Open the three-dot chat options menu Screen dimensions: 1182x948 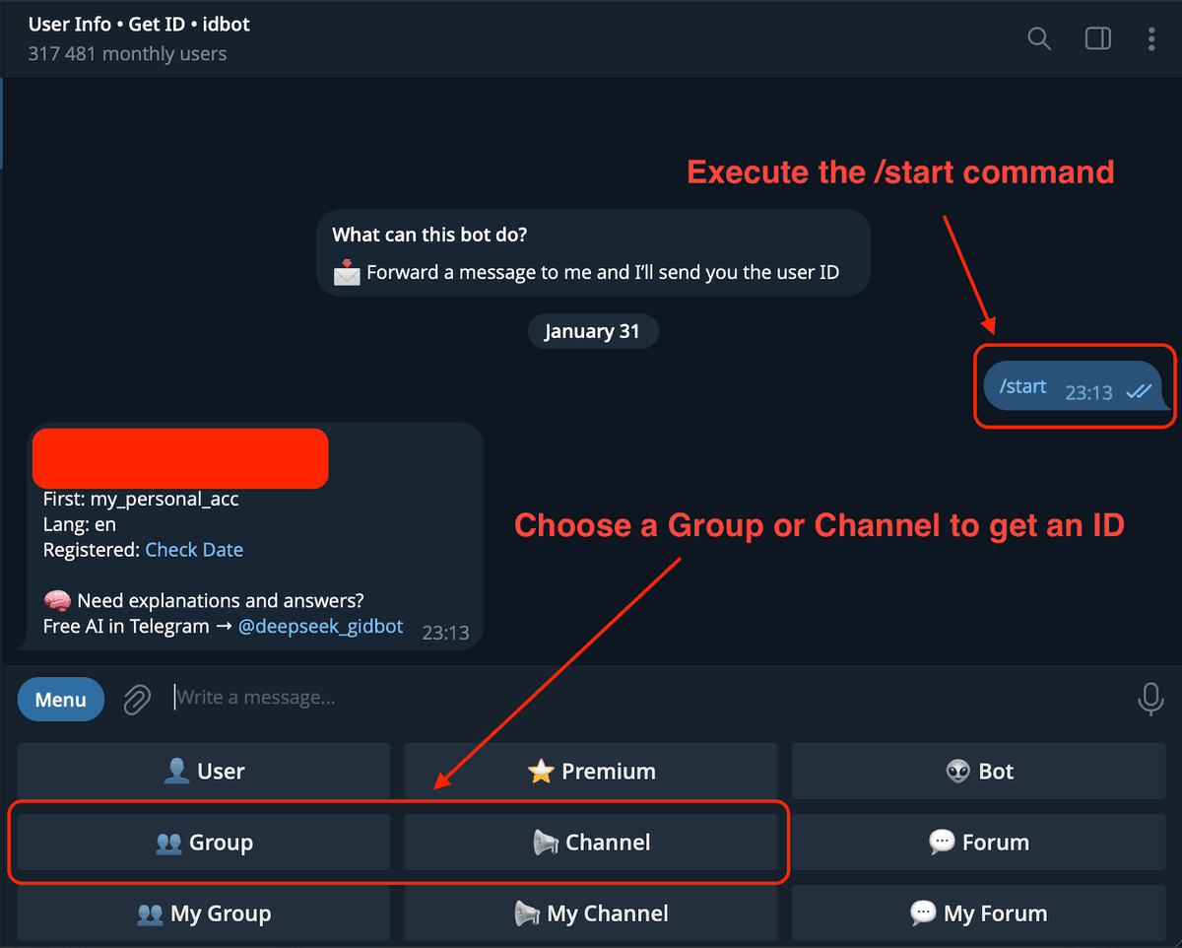click(1150, 38)
